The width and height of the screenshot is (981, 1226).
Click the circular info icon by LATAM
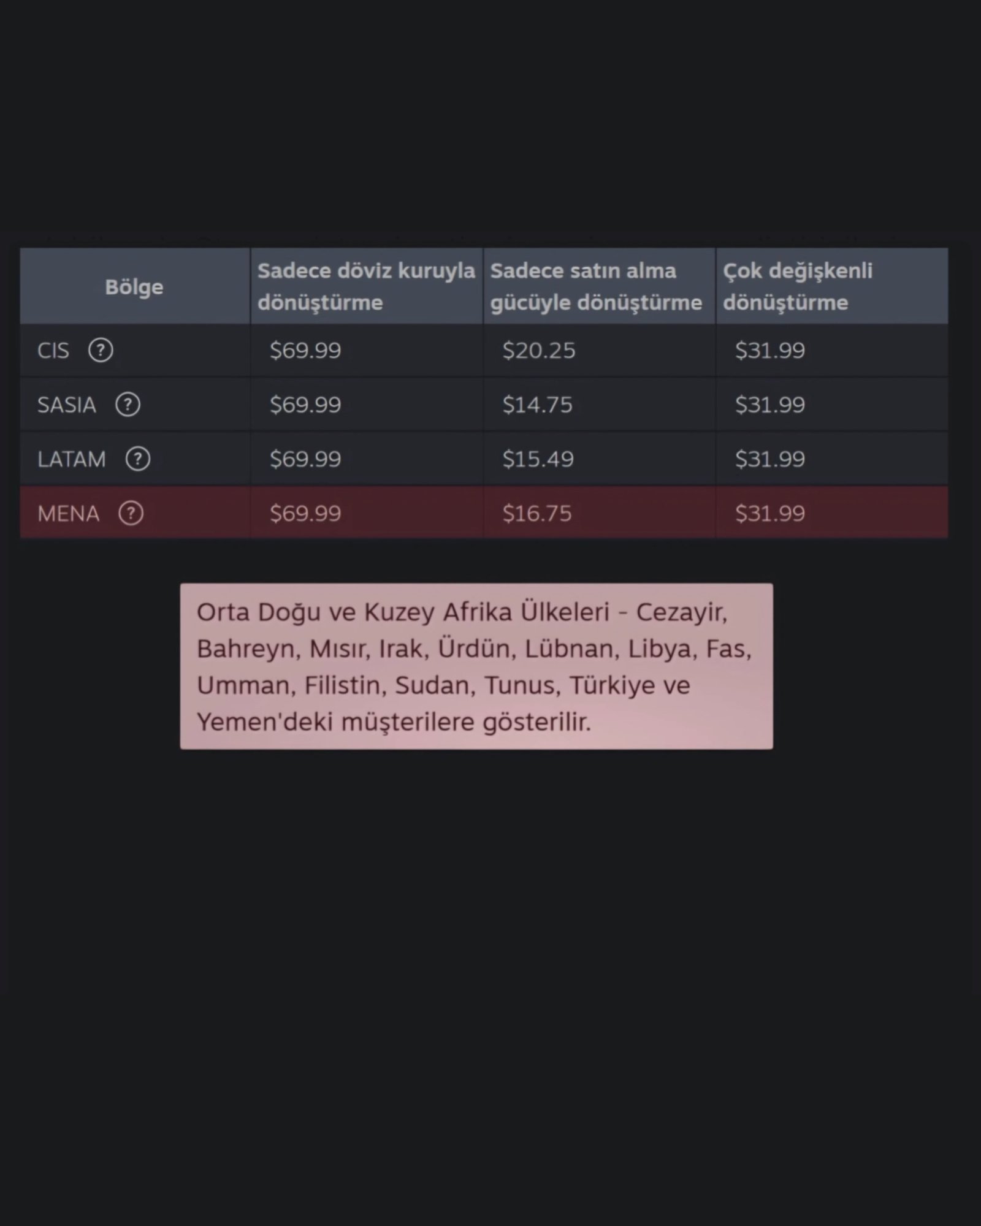(x=139, y=459)
